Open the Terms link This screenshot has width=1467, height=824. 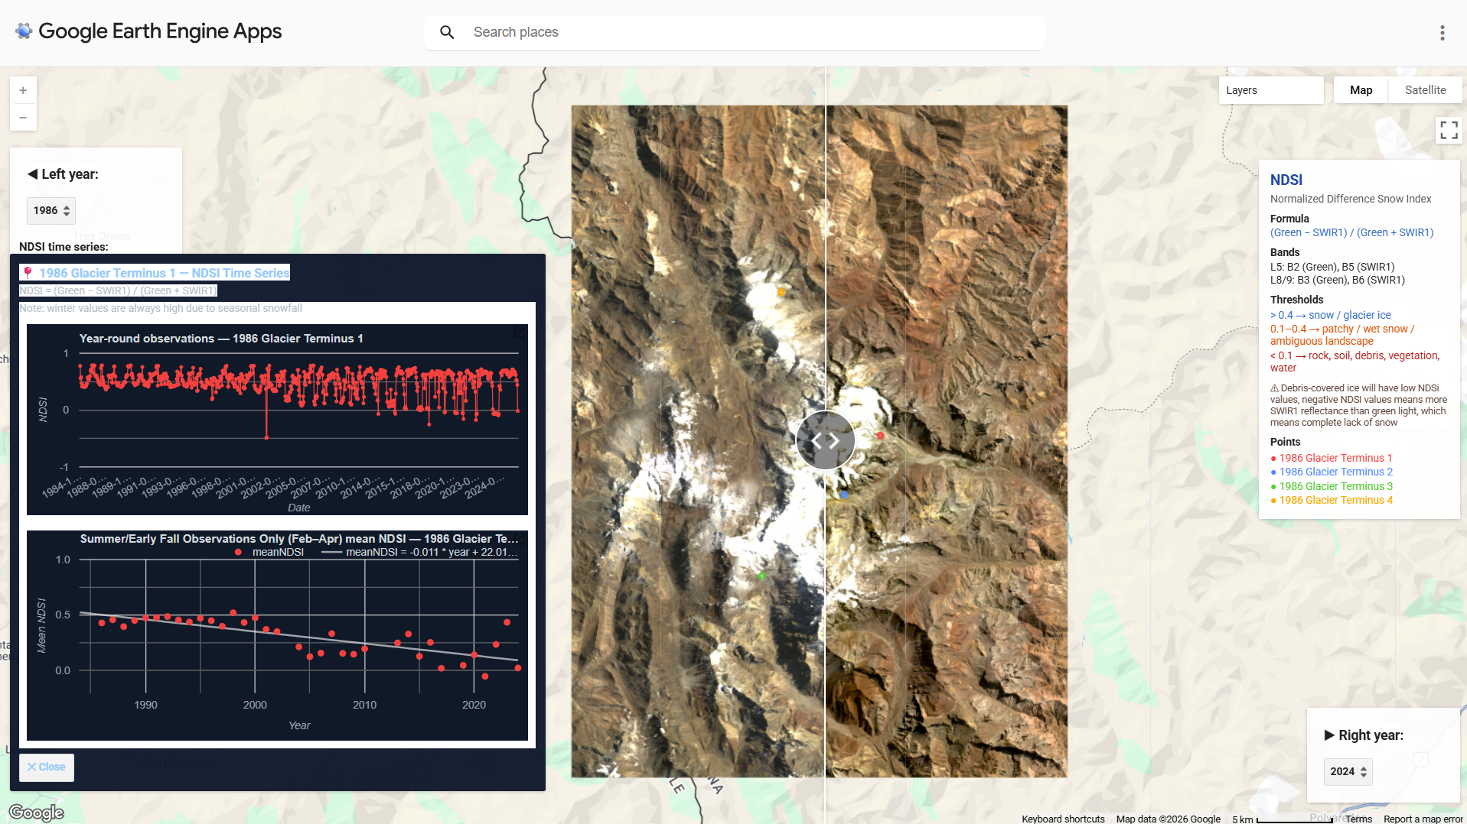(1358, 819)
